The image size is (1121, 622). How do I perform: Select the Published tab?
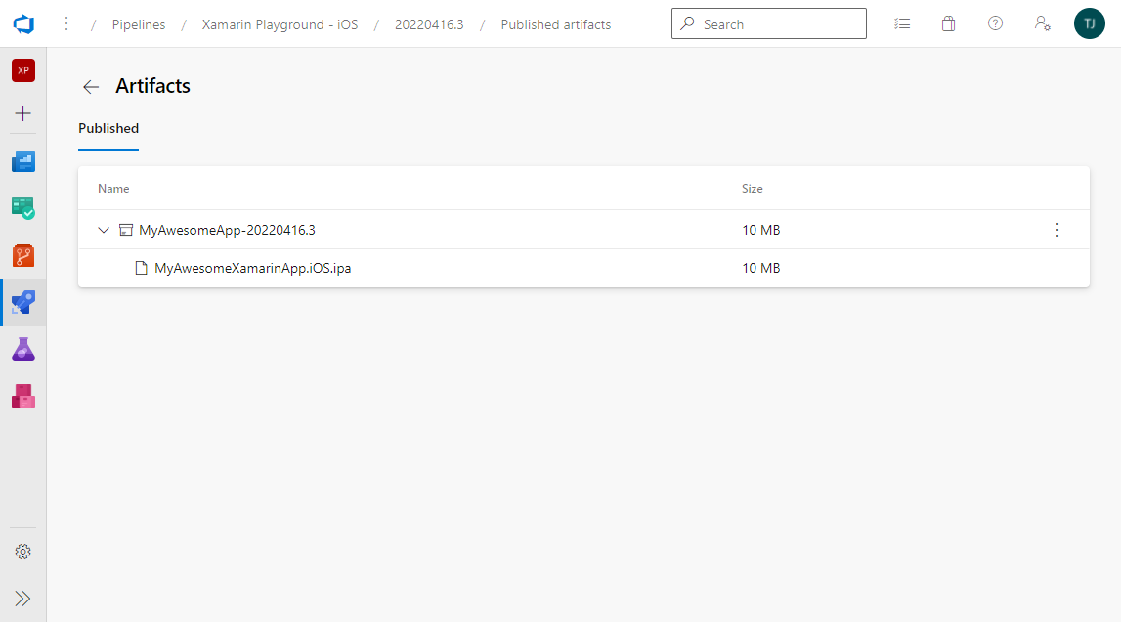pyautogui.click(x=108, y=128)
